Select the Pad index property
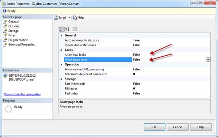The height and width of the screenshot is (137, 218). click(137, 93)
